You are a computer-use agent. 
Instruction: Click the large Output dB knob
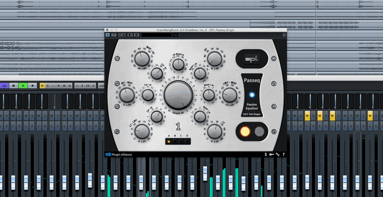tap(179, 95)
